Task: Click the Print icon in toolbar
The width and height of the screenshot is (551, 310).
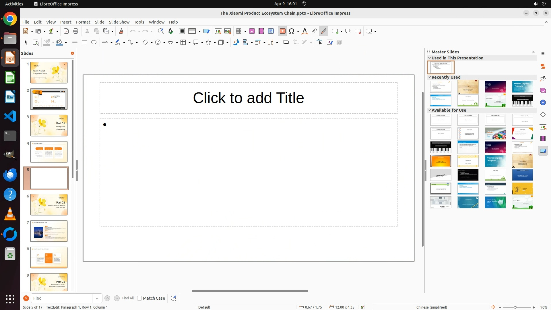Action: (76, 31)
